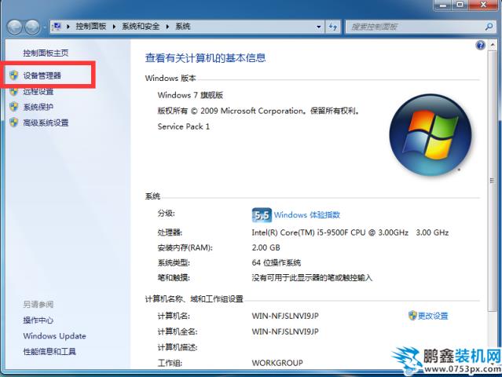This screenshot has height=377, width=502.
Task: Click the 64 位操作系统 value
Action: 277,263
